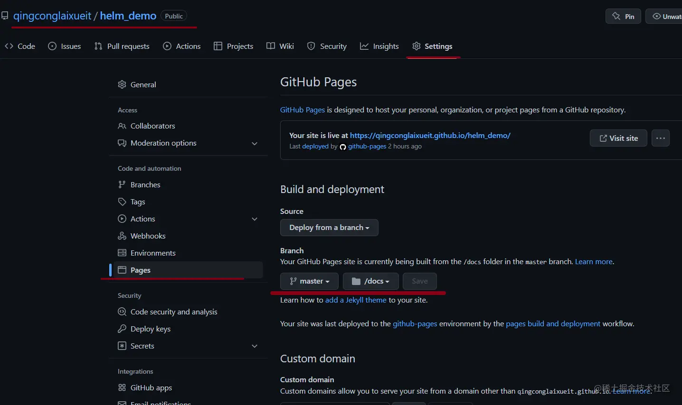The width and height of the screenshot is (682, 405).
Task: Open the live site URL link
Action: pos(430,135)
